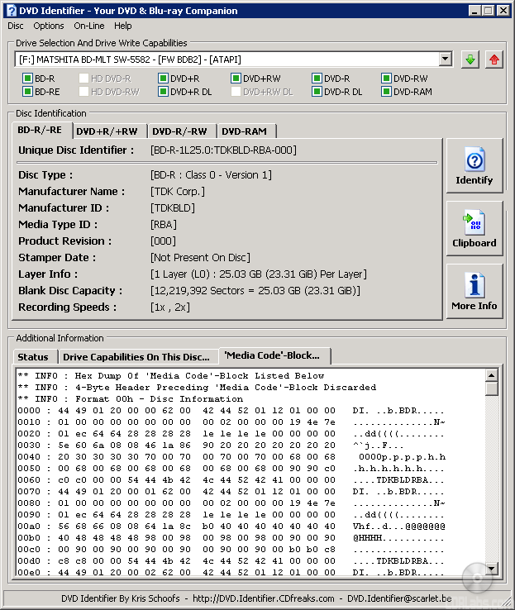
Task: Click the red up arrow icon
Action: click(494, 60)
